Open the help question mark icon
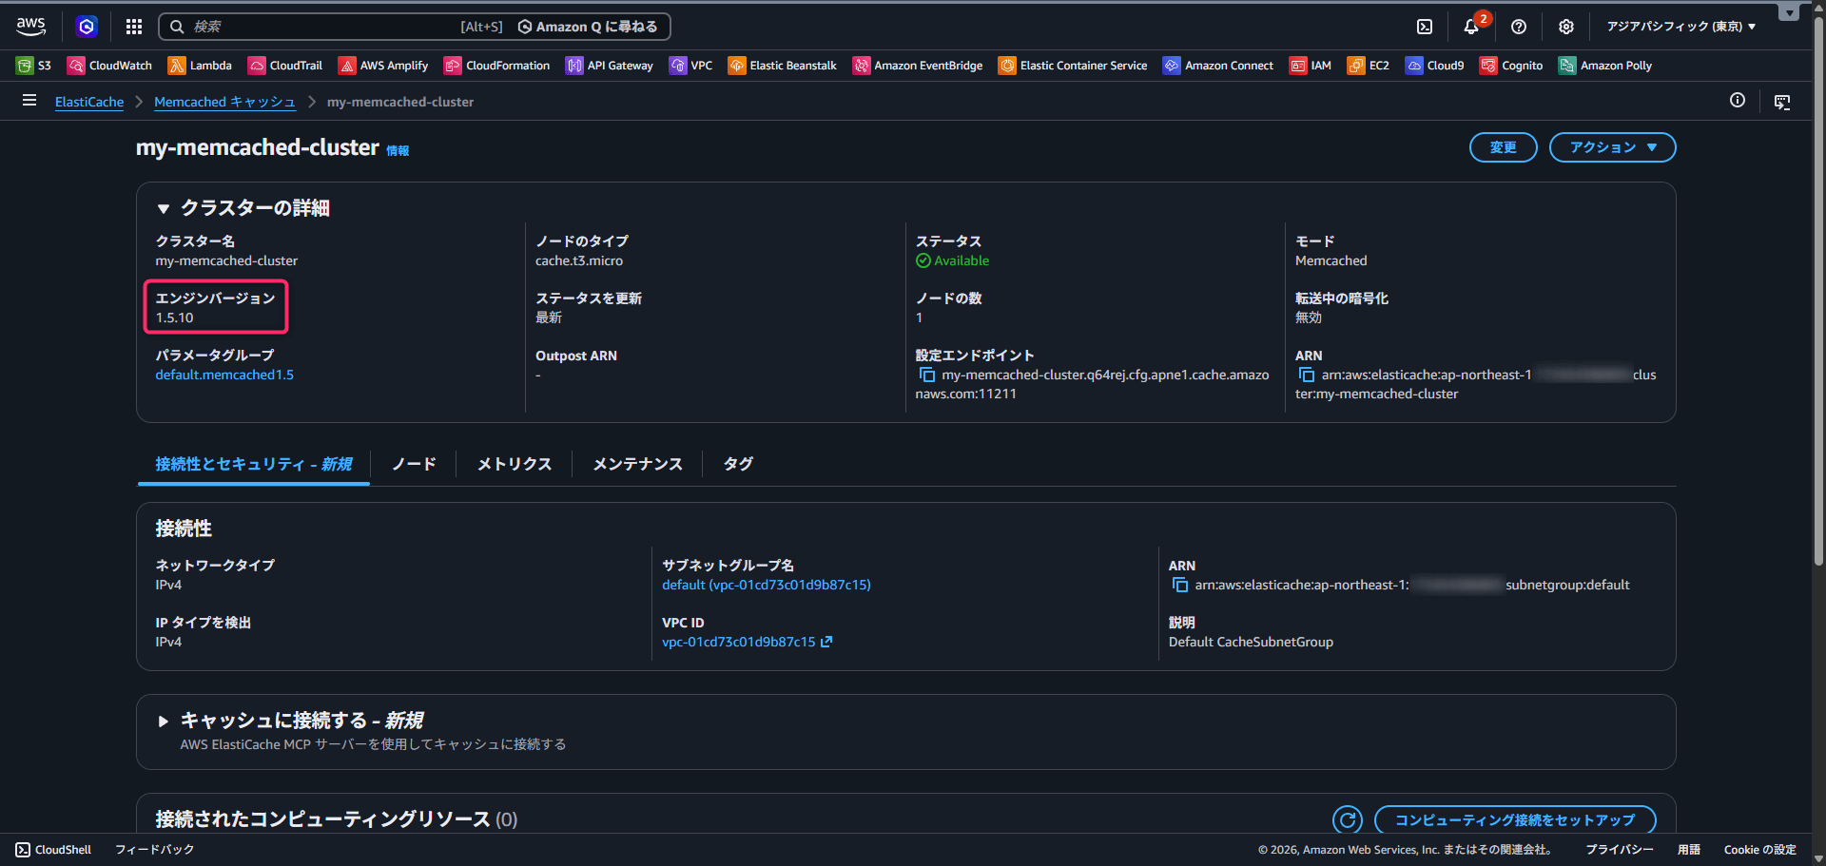Screen dimensions: 1826x866 (1518, 27)
